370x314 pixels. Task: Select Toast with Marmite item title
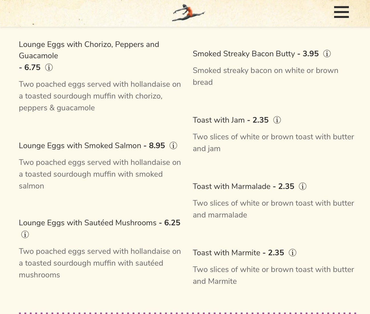pos(226,253)
